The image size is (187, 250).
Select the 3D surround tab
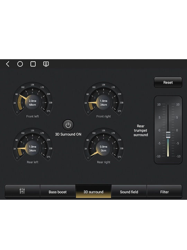click(93, 191)
